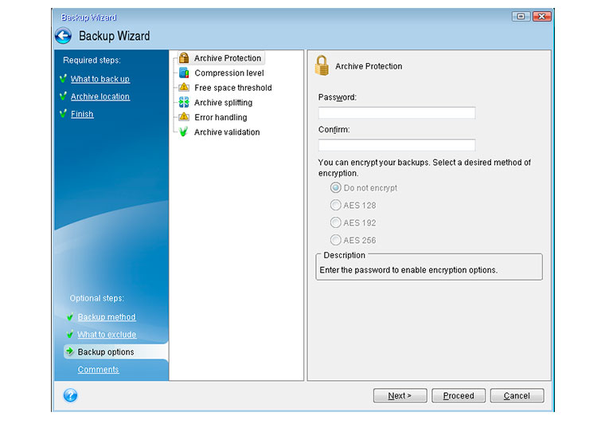Image resolution: width=605 pixels, height=424 pixels.
Task: Select Archive validation option
Action: click(227, 132)
